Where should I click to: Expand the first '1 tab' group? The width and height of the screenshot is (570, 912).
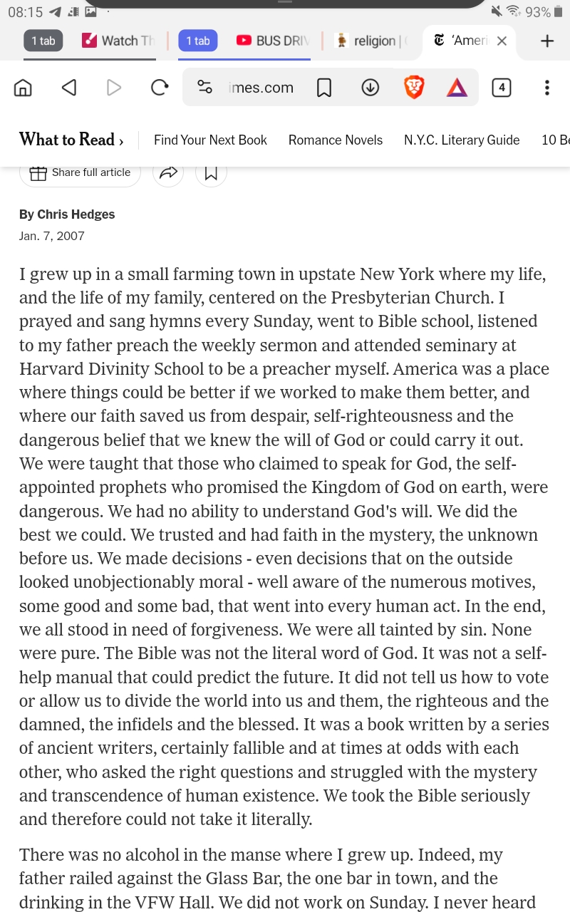pos(43,41)
